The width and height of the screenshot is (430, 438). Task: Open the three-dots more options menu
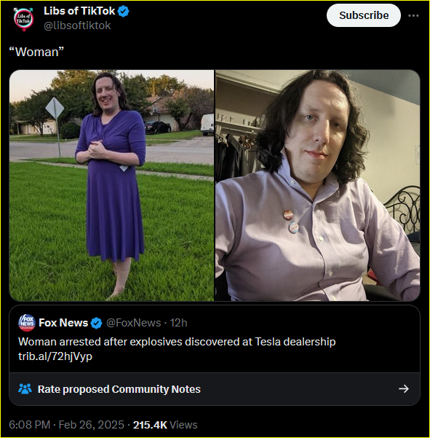(x=413, y=15)
